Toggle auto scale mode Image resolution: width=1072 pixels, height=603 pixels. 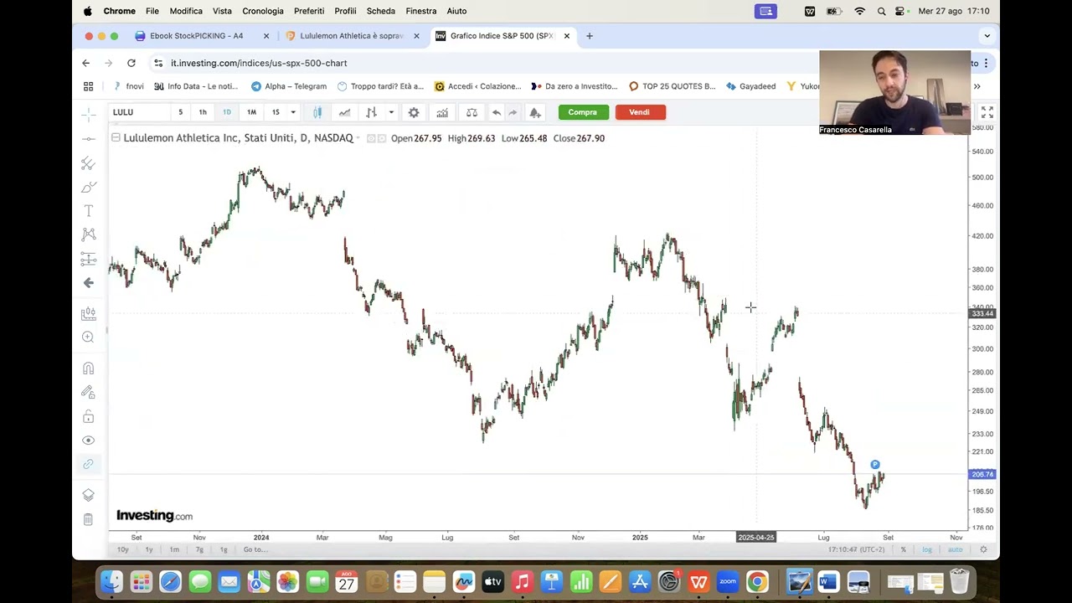point(955,549)
